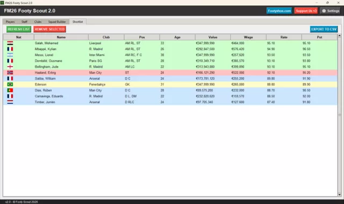Click the Paris SG club cell
The width and height of the screenshot is (344, 204).
tap(96, 61)
